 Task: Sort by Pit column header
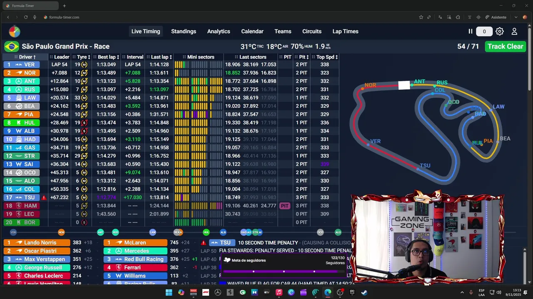(x=301, y=57)
